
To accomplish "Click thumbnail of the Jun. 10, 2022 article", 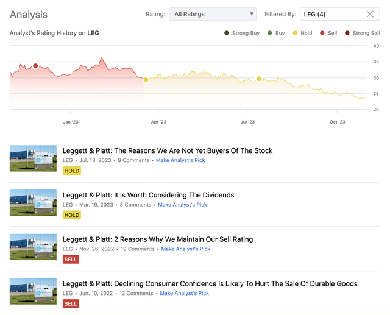I will coord(33,291).
